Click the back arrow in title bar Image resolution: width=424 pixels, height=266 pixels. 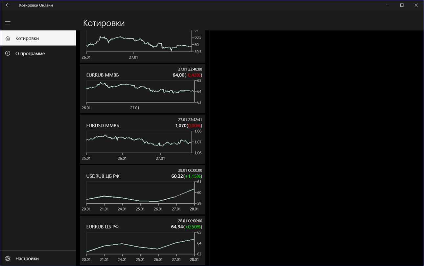8,5
